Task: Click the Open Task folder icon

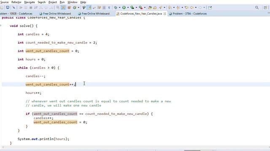Action: coord(155,8)
